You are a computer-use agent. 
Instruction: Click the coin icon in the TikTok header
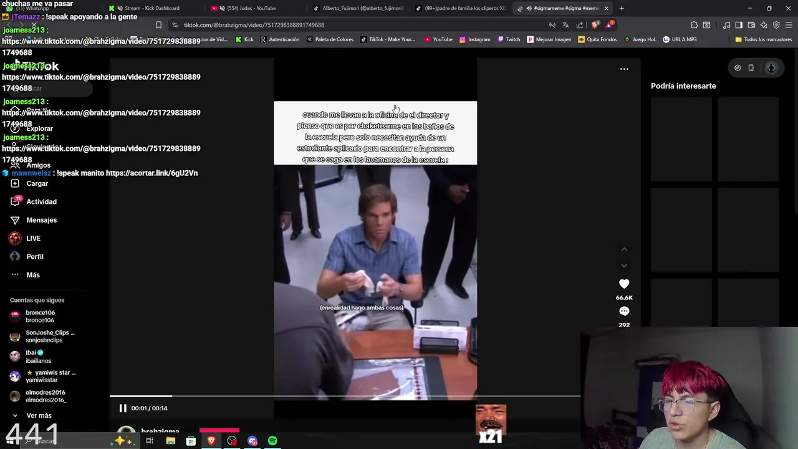point(738,68)
